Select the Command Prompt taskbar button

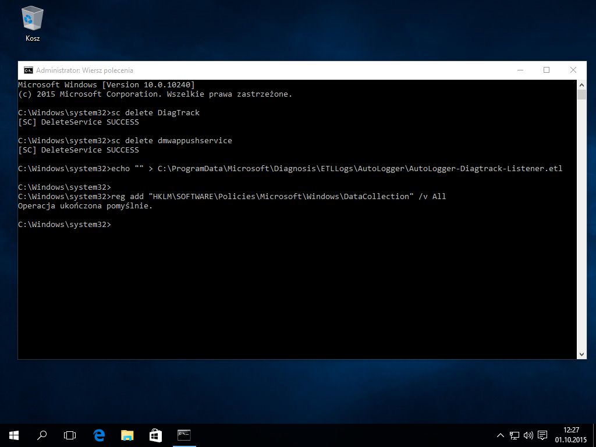(184, 435)
